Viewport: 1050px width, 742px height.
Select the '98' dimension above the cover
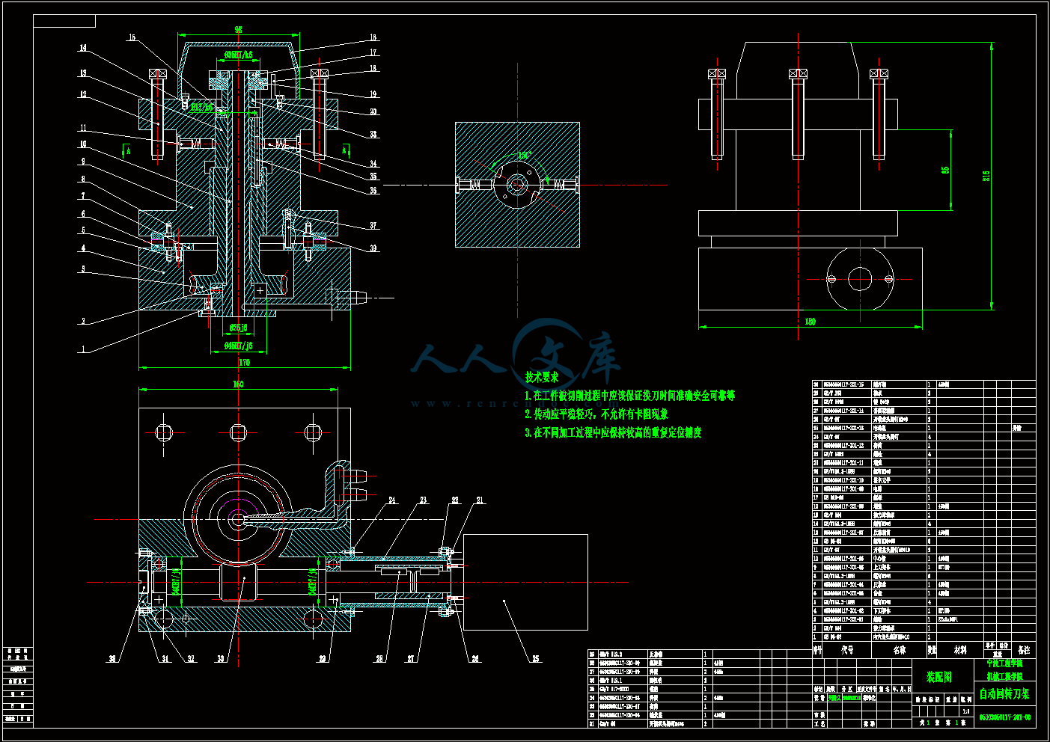click(x=239, y=30)
